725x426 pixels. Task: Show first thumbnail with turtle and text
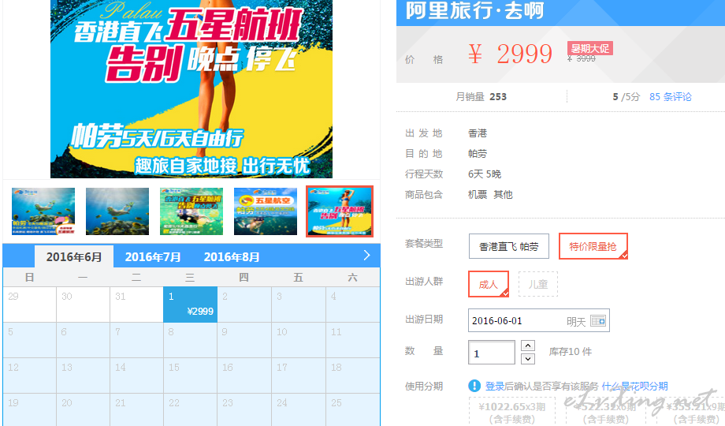click(43, 211)
